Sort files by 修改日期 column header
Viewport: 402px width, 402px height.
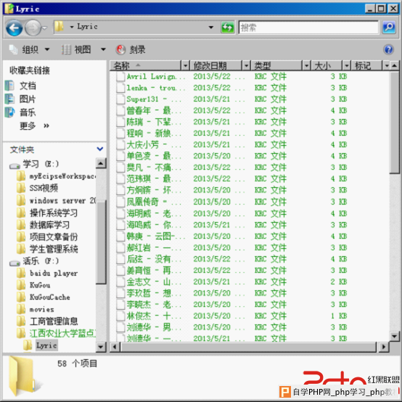pos(216,66)
